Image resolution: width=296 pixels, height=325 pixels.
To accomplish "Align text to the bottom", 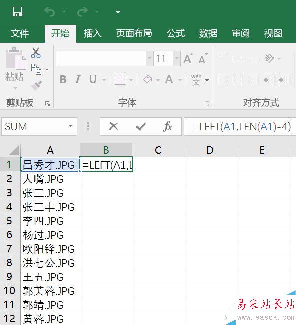I will click(253, 61).
